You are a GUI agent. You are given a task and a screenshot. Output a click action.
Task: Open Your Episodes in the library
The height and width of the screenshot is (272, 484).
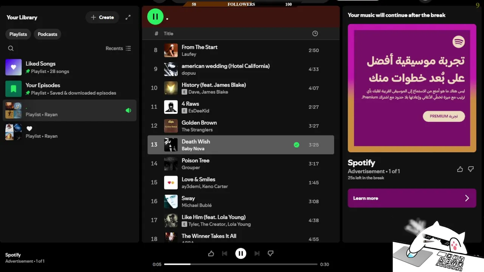coord(70,89)
